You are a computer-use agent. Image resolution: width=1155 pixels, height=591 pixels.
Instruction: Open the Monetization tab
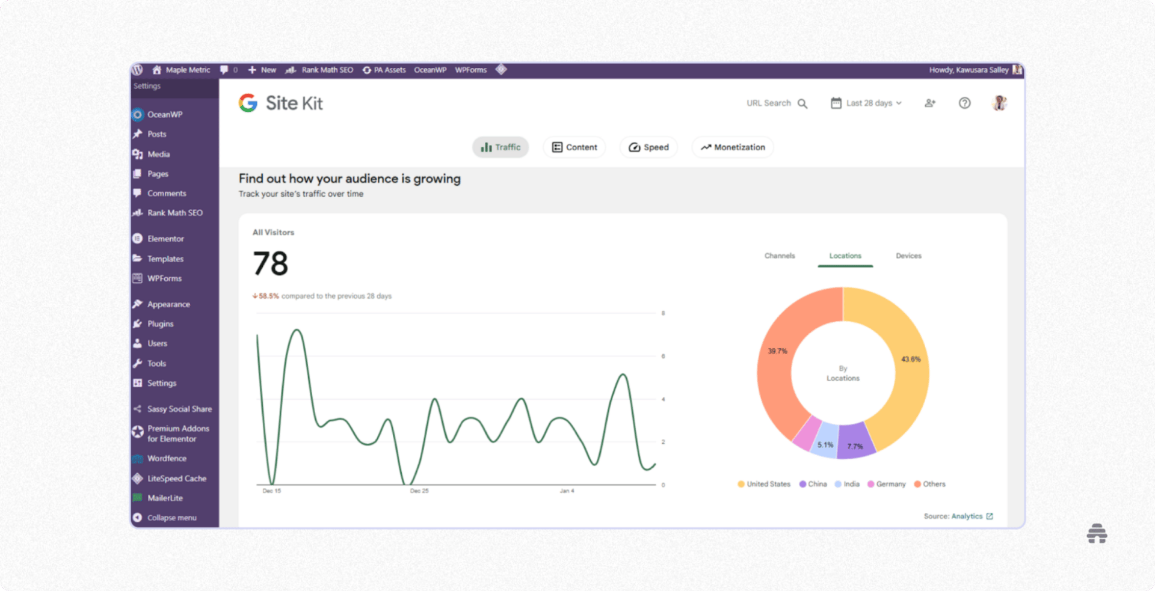tap(732, 147)
